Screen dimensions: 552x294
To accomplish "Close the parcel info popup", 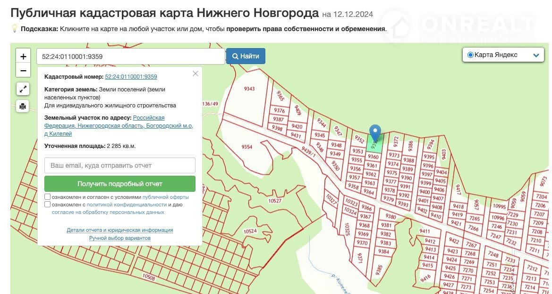I will click(x=195, y=73).
